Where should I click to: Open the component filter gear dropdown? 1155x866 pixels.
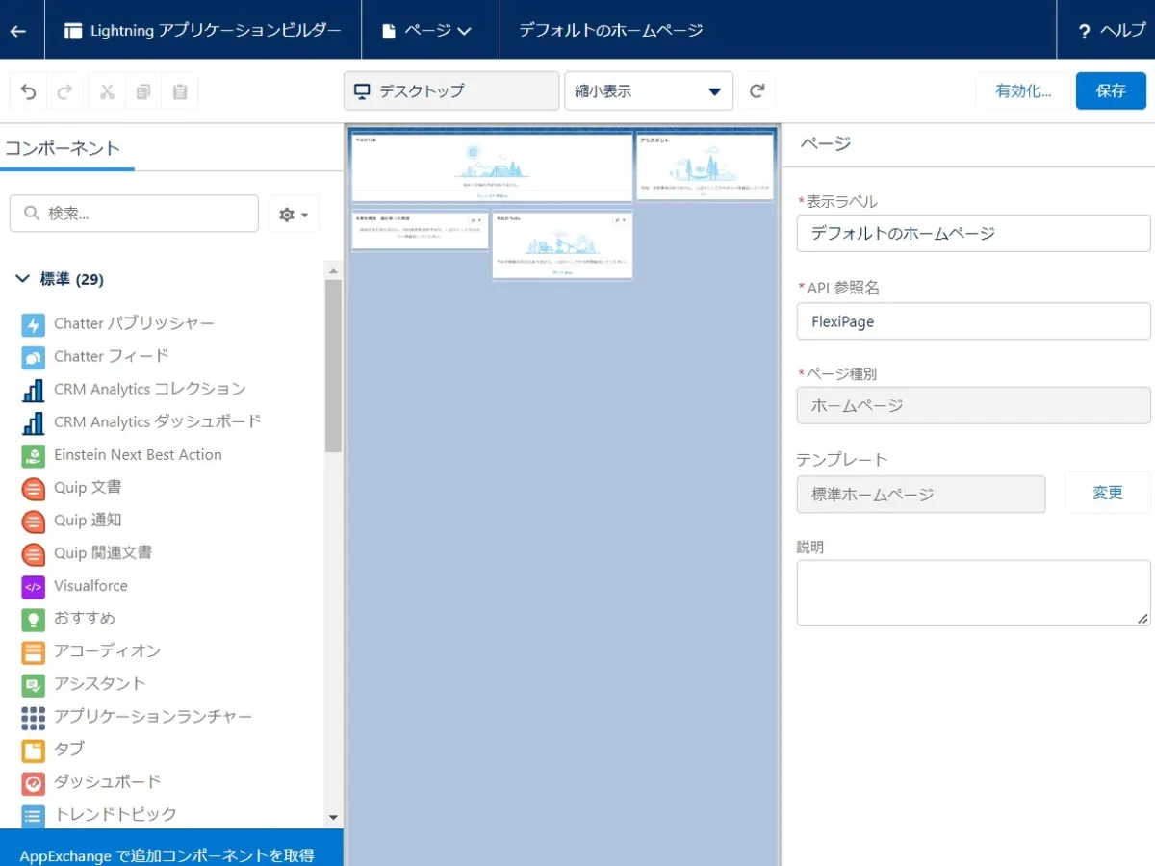pyautogui.click(x=294, y=214)
